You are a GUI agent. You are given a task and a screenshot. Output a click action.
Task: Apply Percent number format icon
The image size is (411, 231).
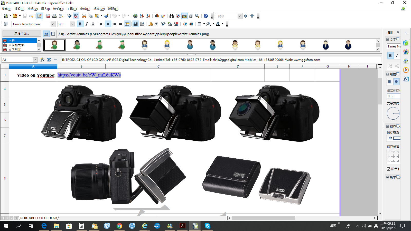(x=157, y=24)
